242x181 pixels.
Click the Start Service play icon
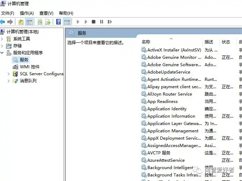point(78,22)
